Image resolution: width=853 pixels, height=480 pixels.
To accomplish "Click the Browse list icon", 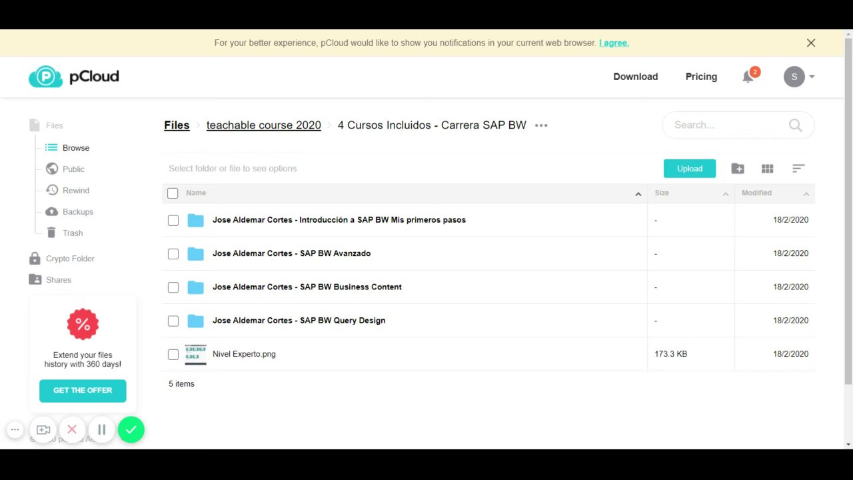I will [x=51, y=147].
